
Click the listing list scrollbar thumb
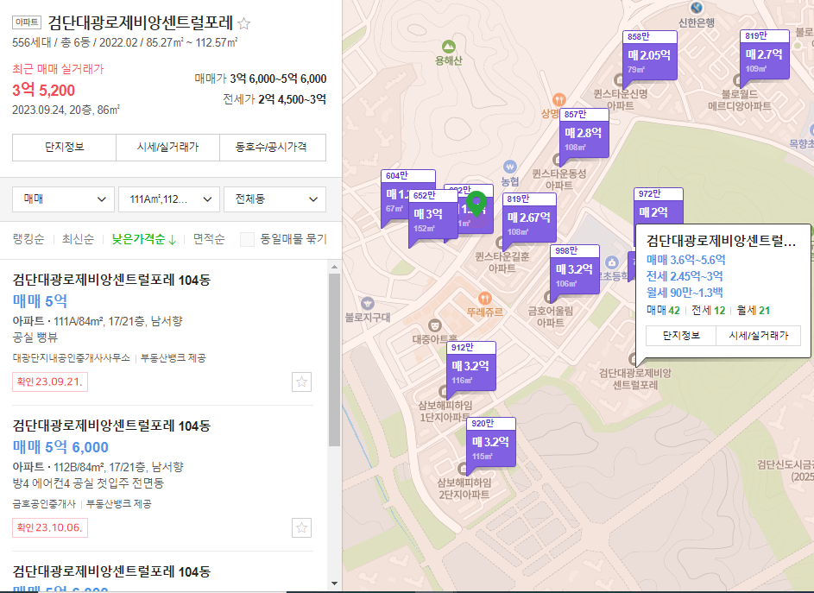[x=334, y=360]
